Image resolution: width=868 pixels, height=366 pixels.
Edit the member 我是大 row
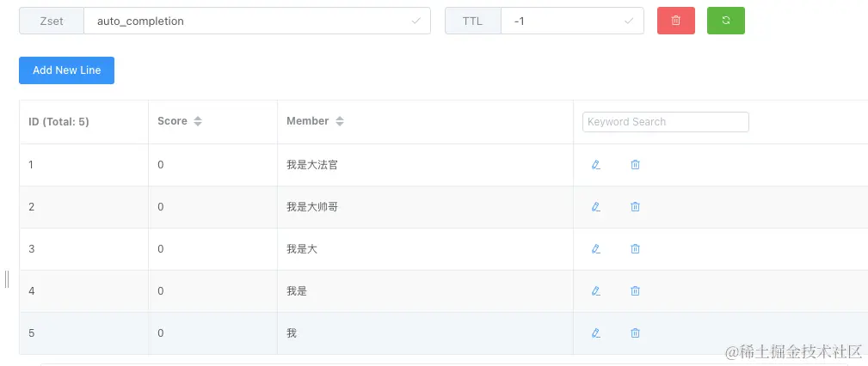pyautogui.click(x=595, y=249)
